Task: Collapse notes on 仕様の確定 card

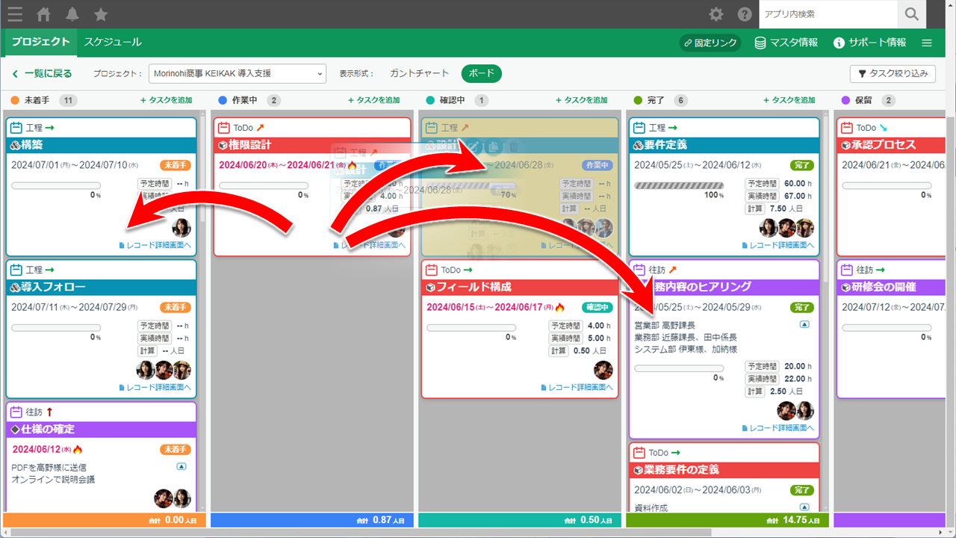Action: 181,466
